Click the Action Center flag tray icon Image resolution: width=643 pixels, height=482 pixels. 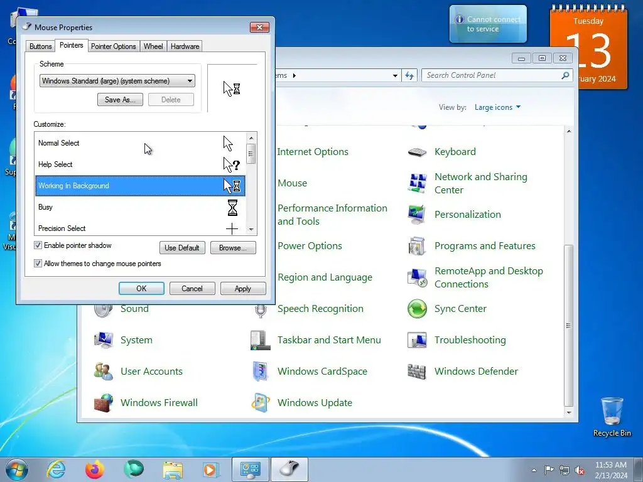pyautogui.click(x=549, y=470)
